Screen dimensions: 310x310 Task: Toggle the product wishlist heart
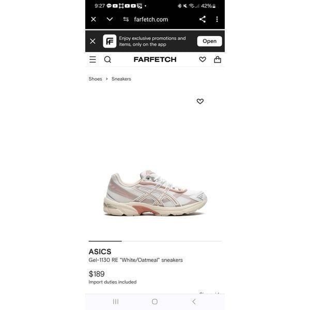point(200,101)
